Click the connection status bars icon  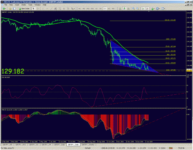170,148
